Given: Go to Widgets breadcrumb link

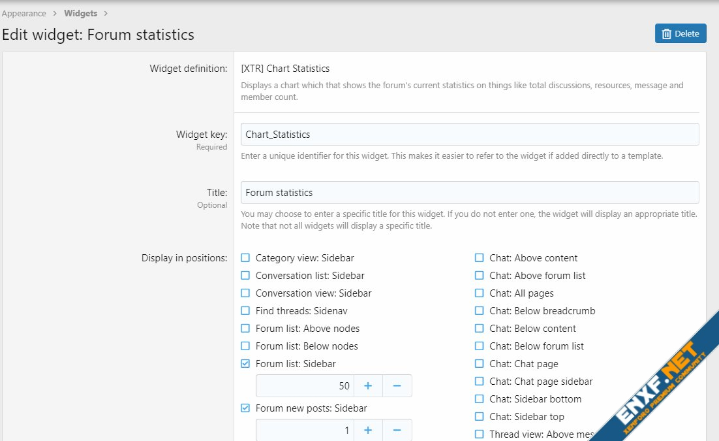Looking at the screenshot, I should pyautogui.click(x=80, y=13).
